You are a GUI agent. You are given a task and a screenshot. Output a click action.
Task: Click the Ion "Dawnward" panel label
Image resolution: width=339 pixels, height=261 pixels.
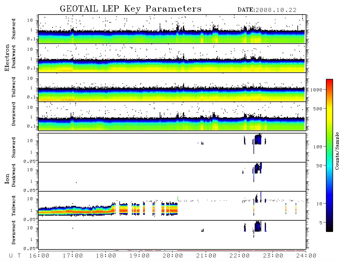(14, 233)
